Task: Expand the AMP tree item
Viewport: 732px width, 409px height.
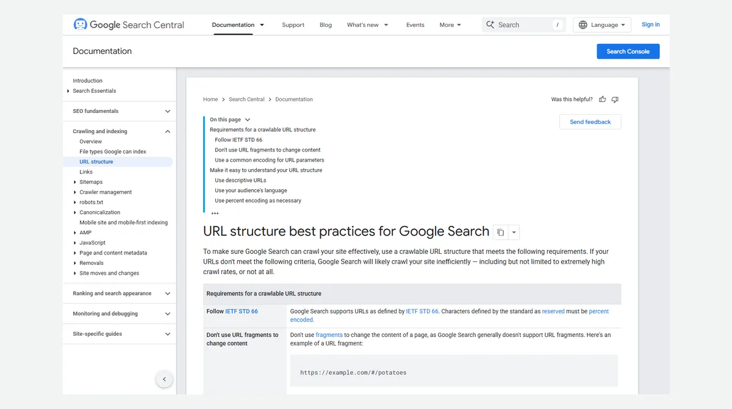Action: (x=75, y=233)
